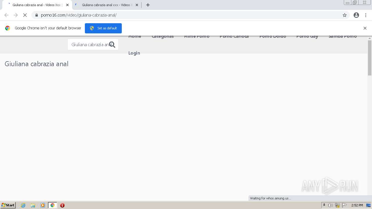Show hidden system tray icons

pos(324,205)
